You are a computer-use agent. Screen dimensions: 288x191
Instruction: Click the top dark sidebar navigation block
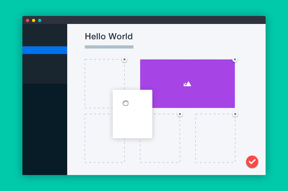click(45, 35)
